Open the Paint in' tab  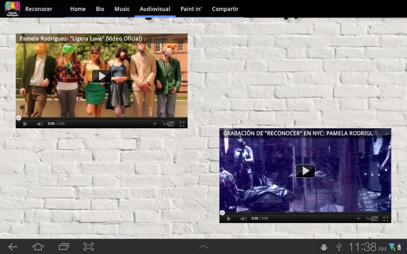coord(191,9)
